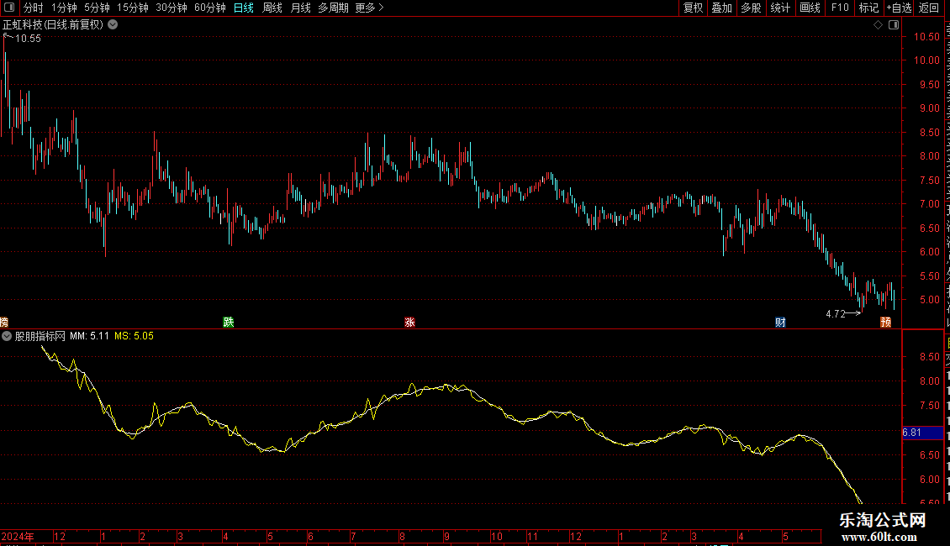
Task: Click the 叠加 overlay button
Action: coord(721,8)
